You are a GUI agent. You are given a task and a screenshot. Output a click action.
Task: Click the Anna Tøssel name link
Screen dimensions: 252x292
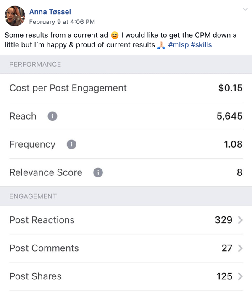pos(50,12)
